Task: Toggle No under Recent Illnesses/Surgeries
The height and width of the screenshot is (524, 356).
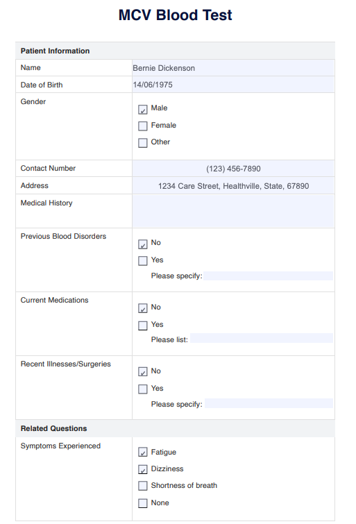Action: (x=143, y=371)
